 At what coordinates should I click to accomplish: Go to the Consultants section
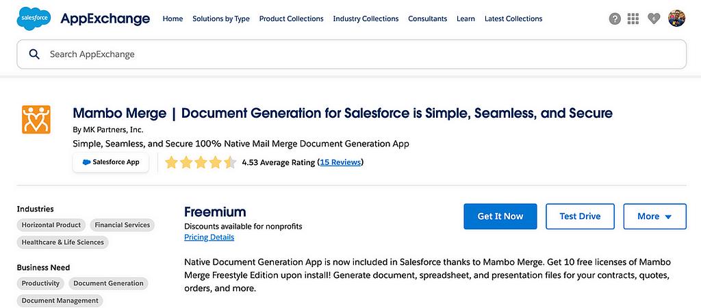[427, 19]
